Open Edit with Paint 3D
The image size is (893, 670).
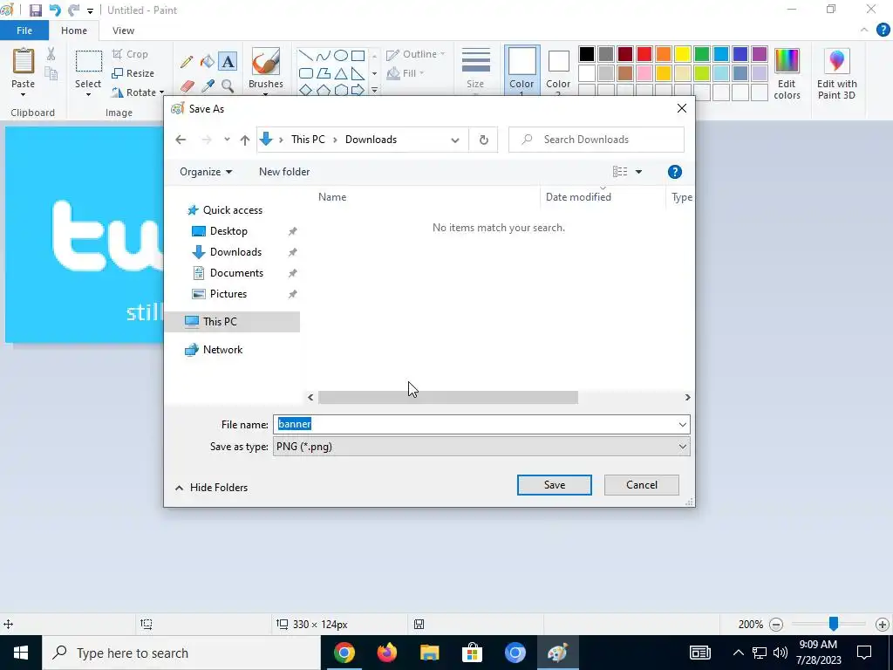pyautogui.click(x=836, y=74)
